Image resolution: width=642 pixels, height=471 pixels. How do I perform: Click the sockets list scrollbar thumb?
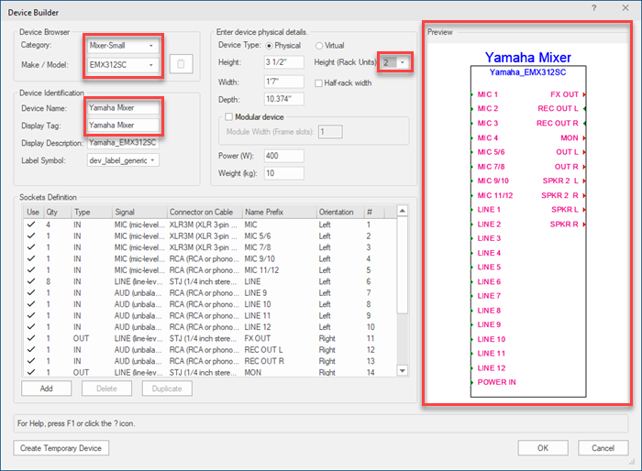(x=403, y=265)
